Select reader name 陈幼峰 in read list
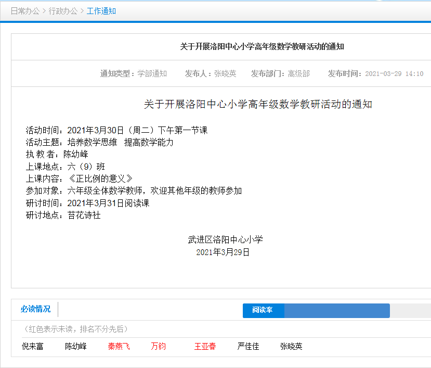431x368 pixels. point(76,346)
